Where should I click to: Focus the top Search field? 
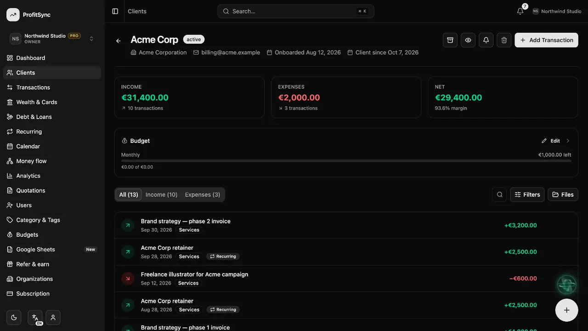[x=296, y=11]
